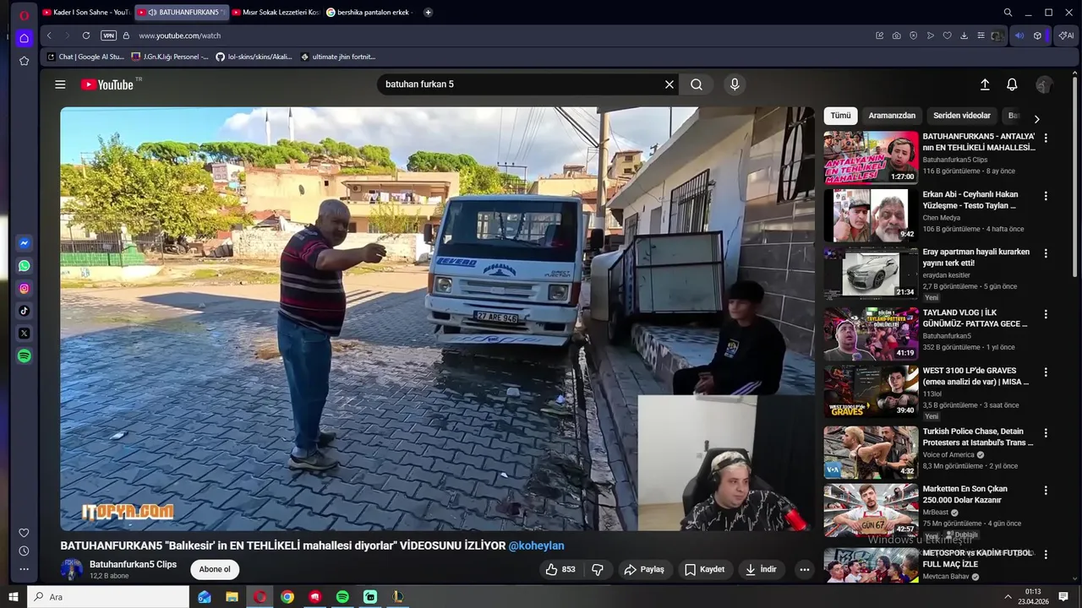Select the Aramanızdan filter chip

[892, 116]
